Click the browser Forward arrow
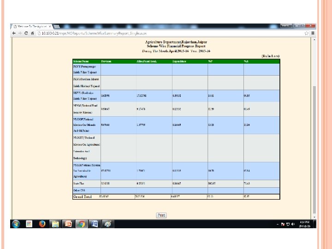Image resolution: width=332 pixels, height=249 pixels. pyautogui.click(x=20, y=33)
